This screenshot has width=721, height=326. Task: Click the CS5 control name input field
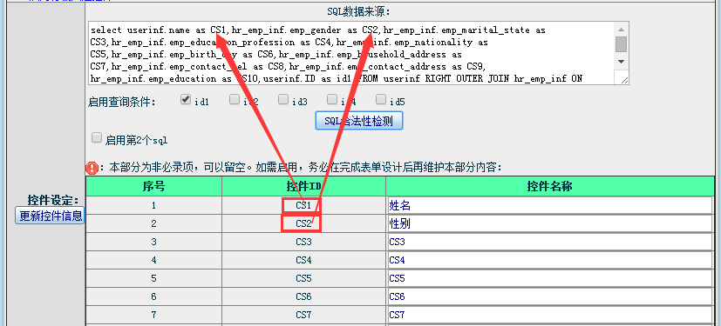pos(550,279)
